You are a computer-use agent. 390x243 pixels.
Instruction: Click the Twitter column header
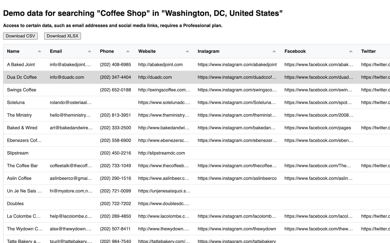tap(368, 51)
